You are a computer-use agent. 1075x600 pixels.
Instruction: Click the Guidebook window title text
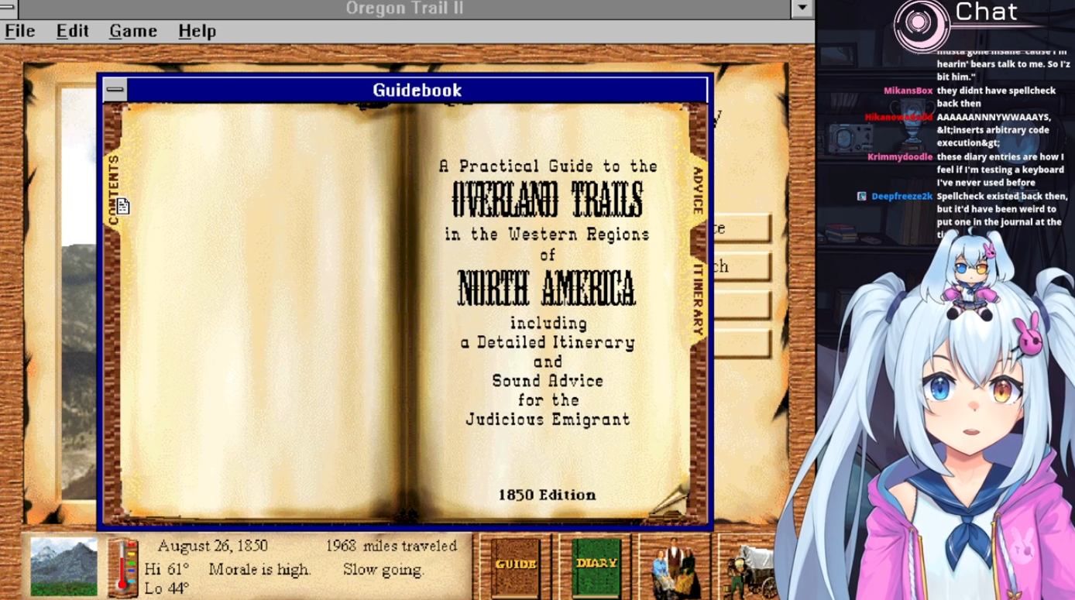(x=417, y=90)
